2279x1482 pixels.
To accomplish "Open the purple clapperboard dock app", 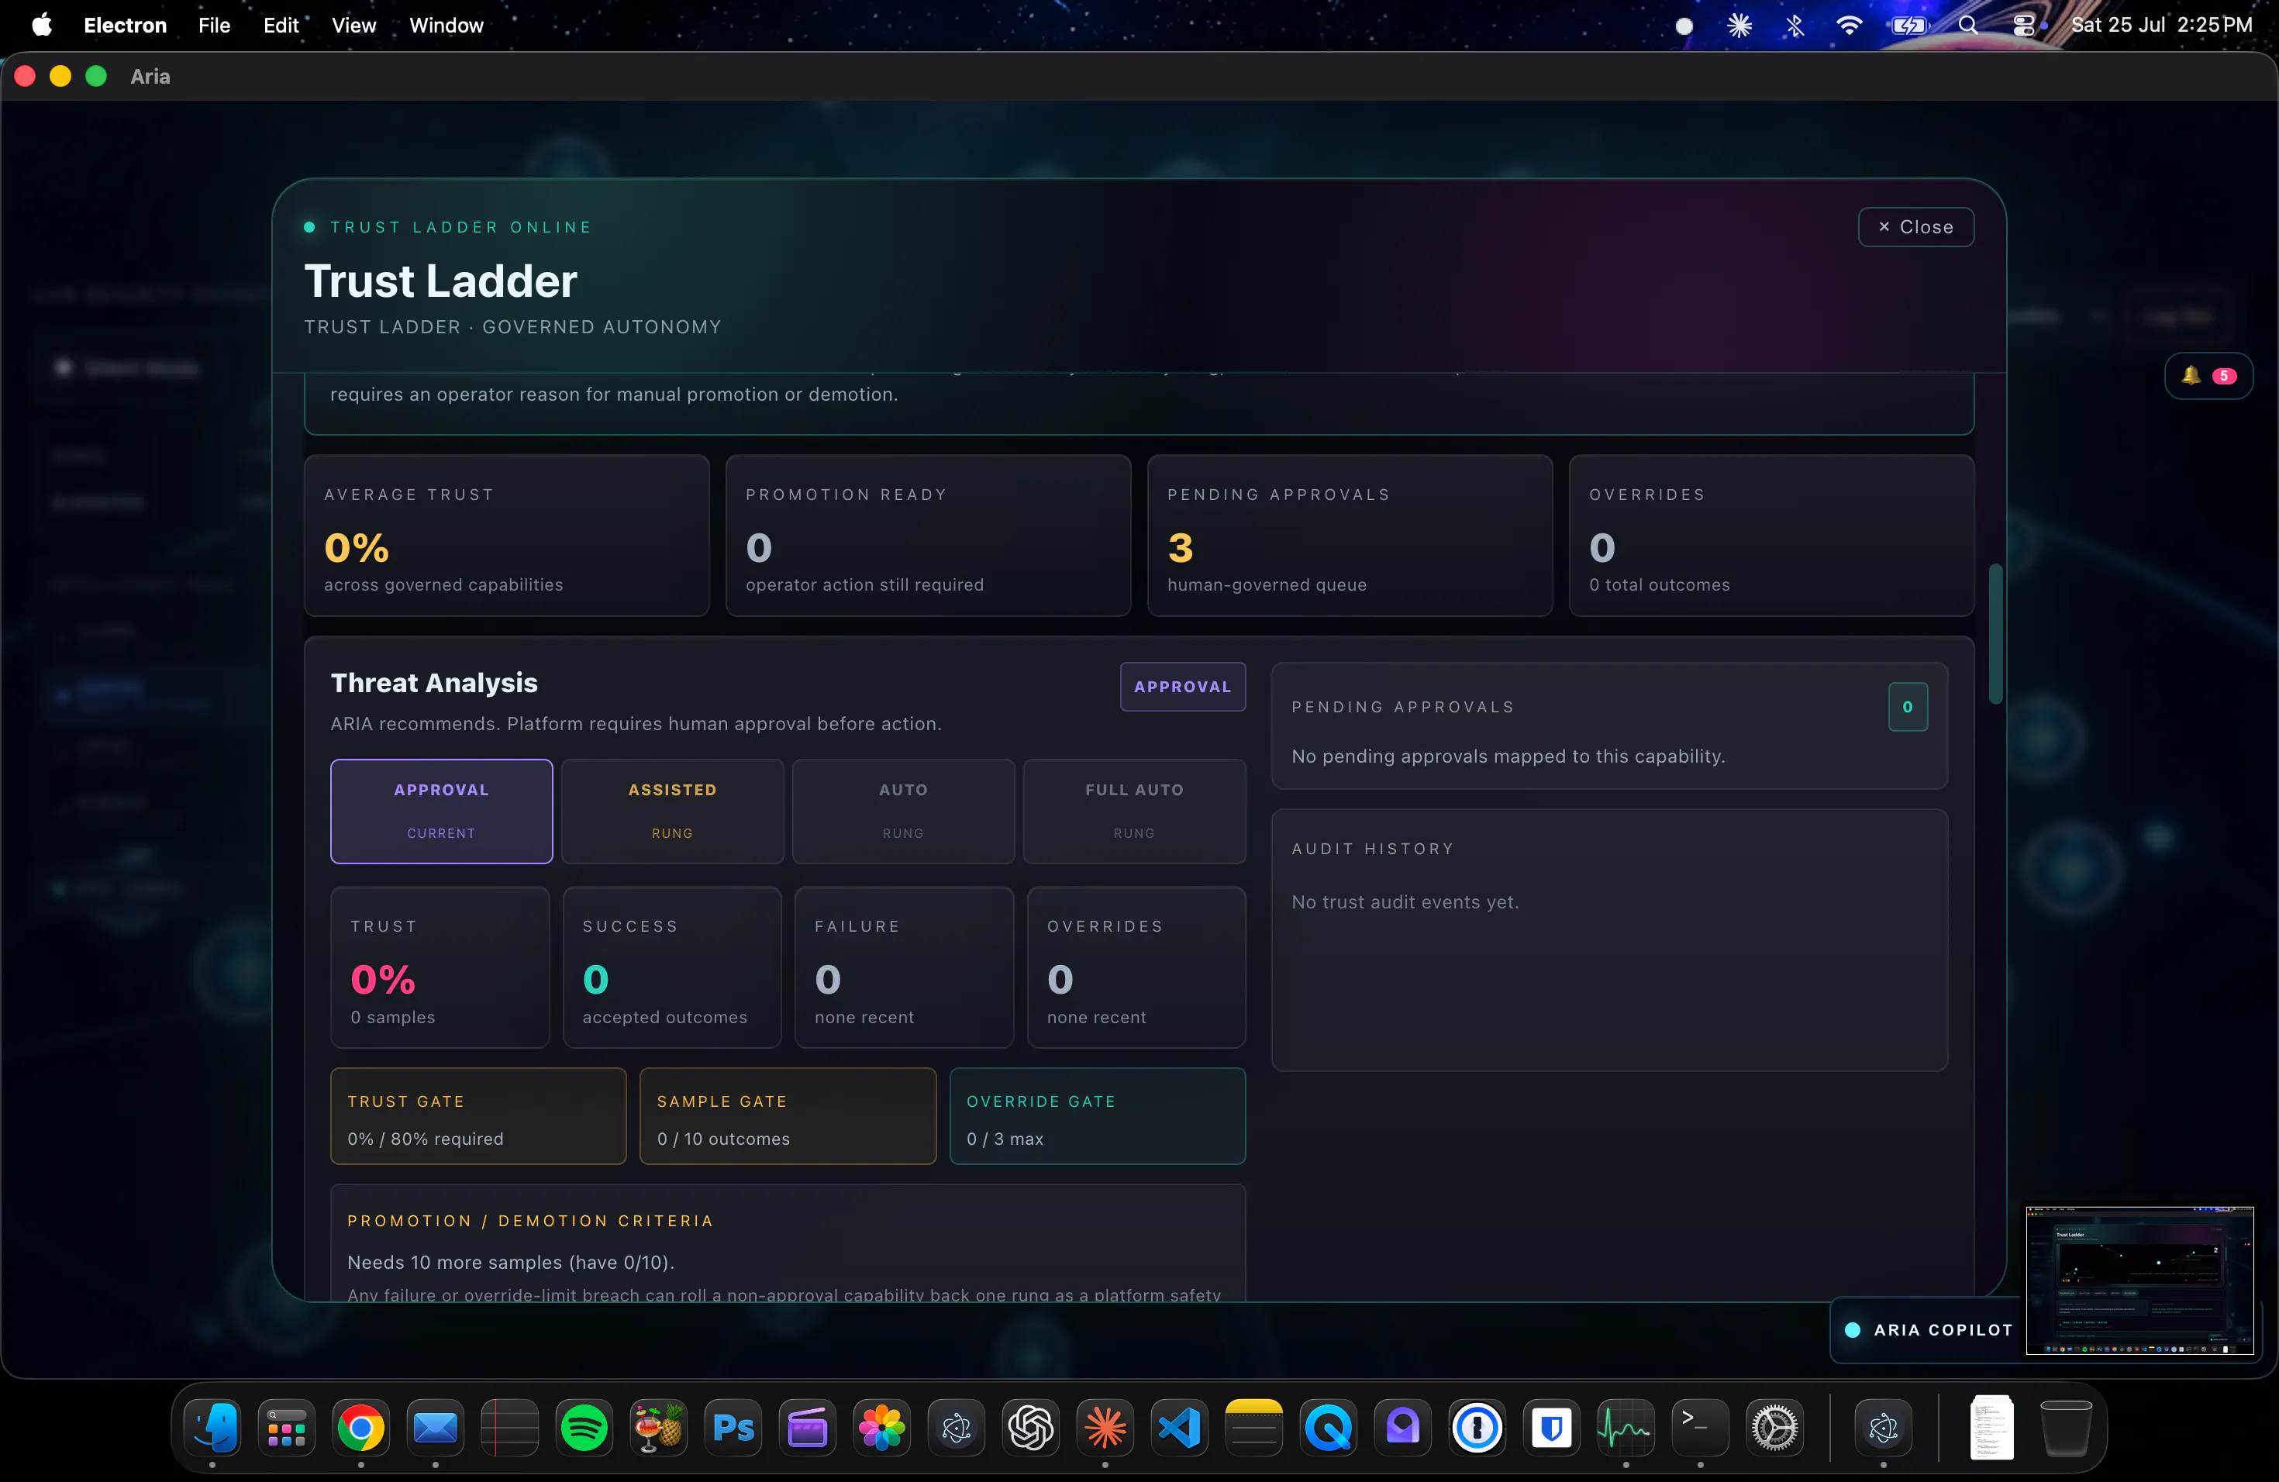I will click(x=807, y=1428).
